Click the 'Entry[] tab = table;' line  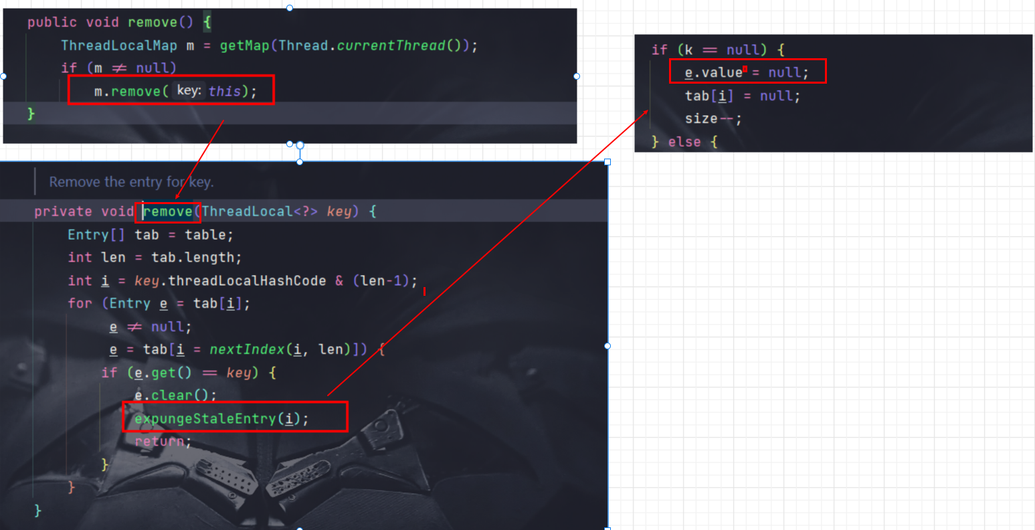151,235
